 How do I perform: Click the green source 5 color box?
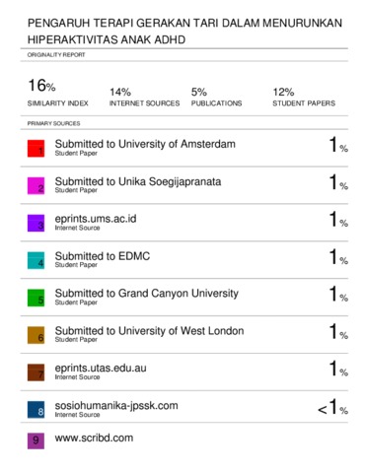[x=36, y=298]
